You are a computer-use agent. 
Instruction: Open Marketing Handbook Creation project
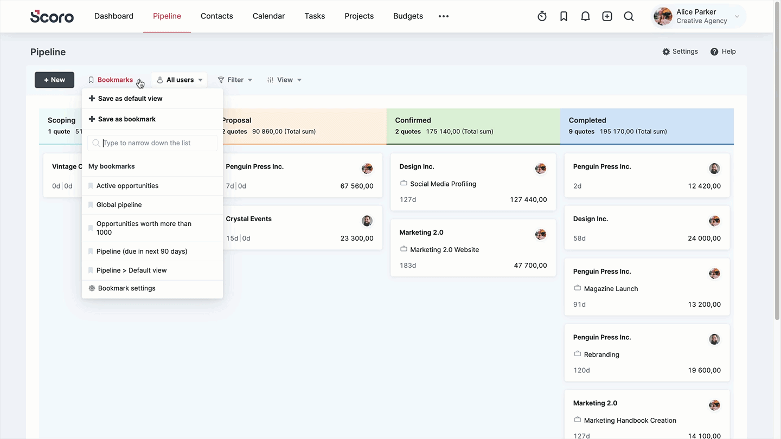coord(630,421)
